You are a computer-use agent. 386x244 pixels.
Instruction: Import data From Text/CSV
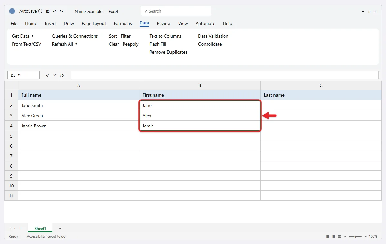[26, 44]
